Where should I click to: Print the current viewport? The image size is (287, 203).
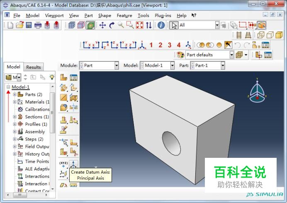[x=38, y=25]
